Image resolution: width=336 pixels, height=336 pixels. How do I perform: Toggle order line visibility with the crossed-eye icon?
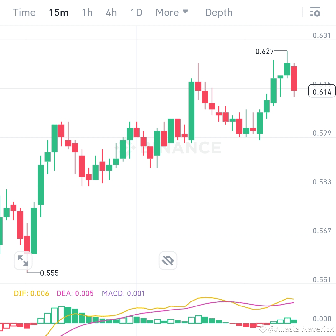click(168, 261)
